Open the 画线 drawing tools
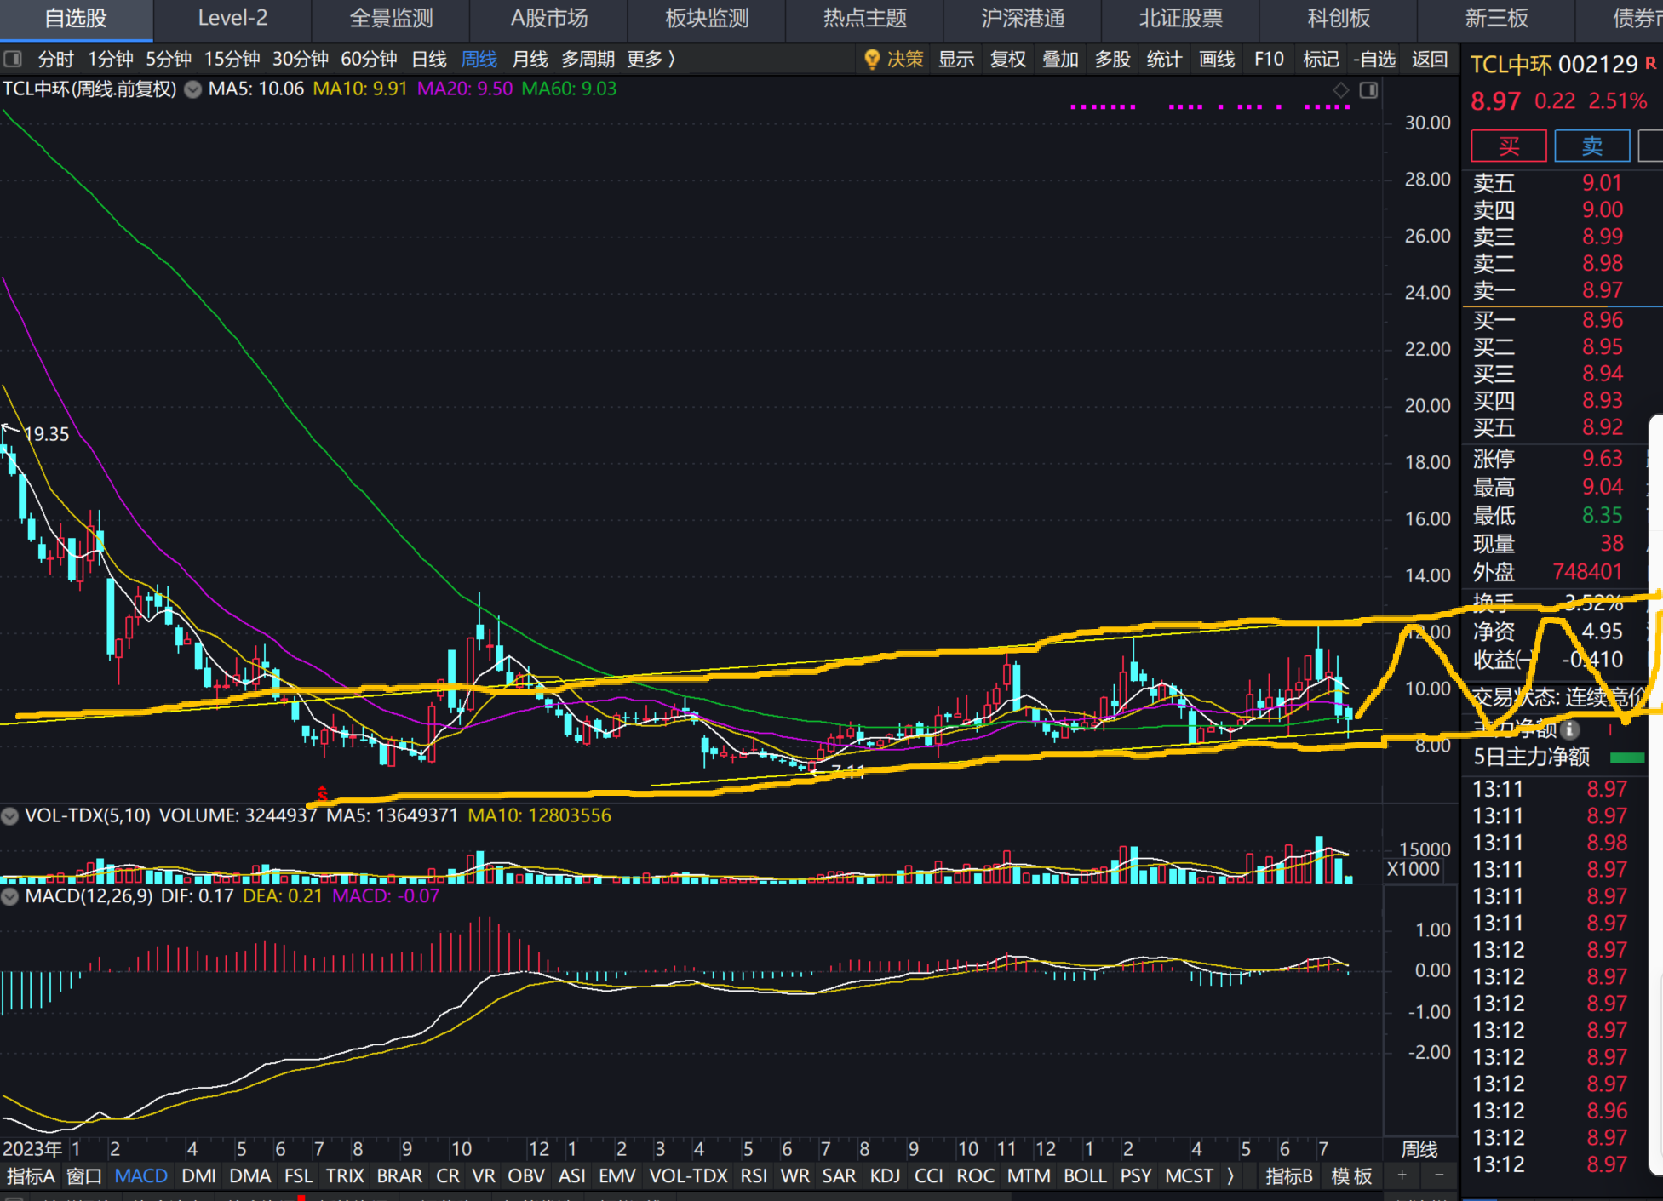The height and width of the screenshot is (1201, 1663). [1217, 59]
